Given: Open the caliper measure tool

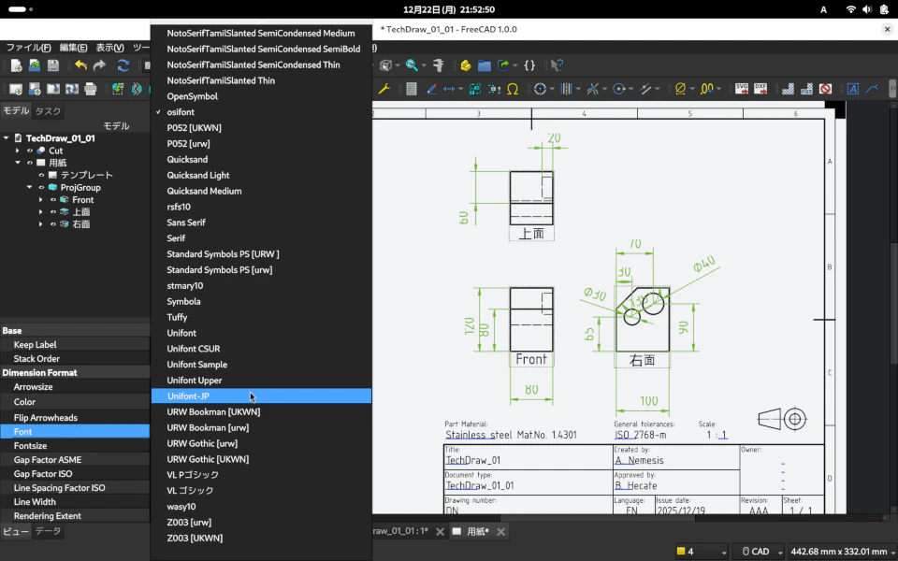Looking at the screenshot, I should (x=439, y=65).
